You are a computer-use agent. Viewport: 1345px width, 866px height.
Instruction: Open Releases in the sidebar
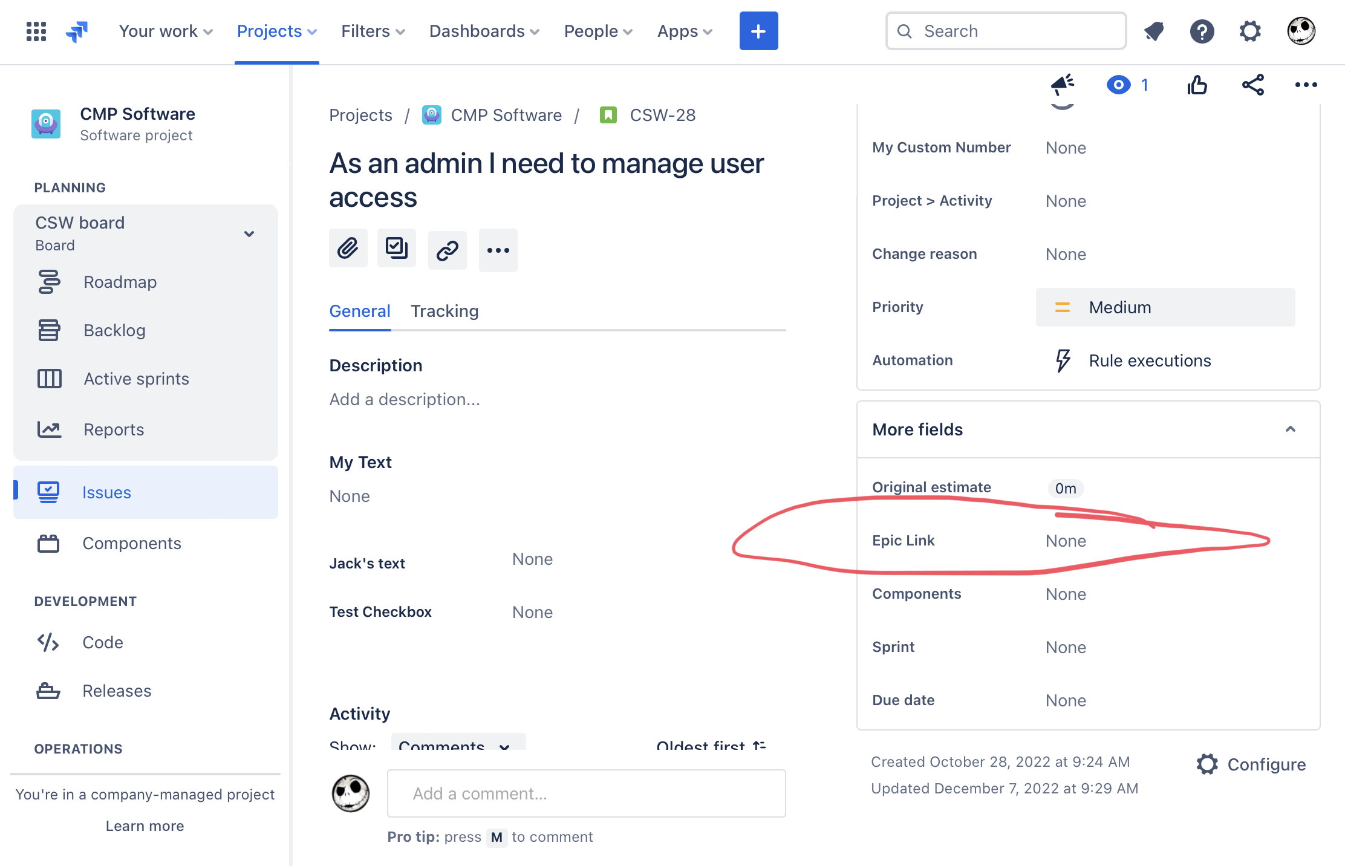[x=117, y=691]
